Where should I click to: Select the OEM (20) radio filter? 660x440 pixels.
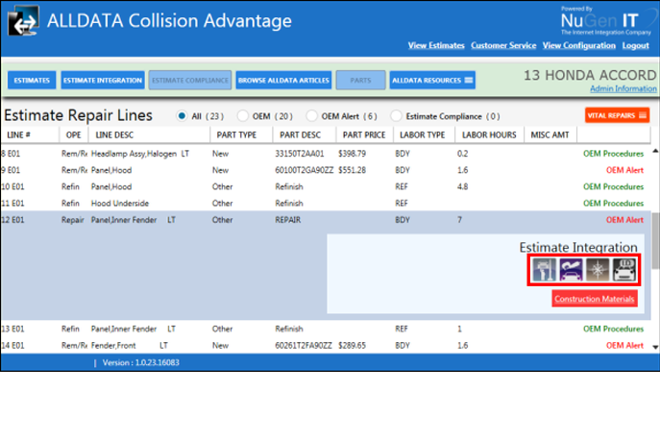(x=243, y=116)
